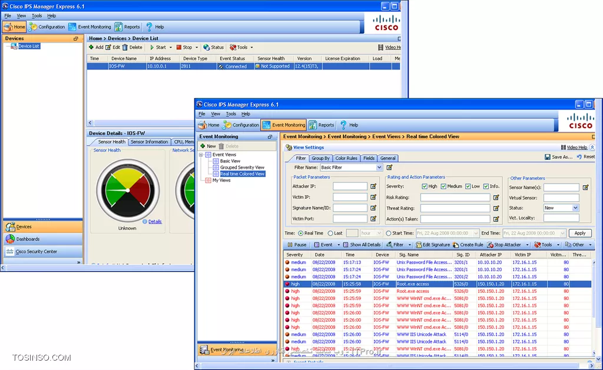The height and width of the screenshot is (370, 603).
Task: Open Cisco Security Center in the navigation pane
Action: (42, 252)
